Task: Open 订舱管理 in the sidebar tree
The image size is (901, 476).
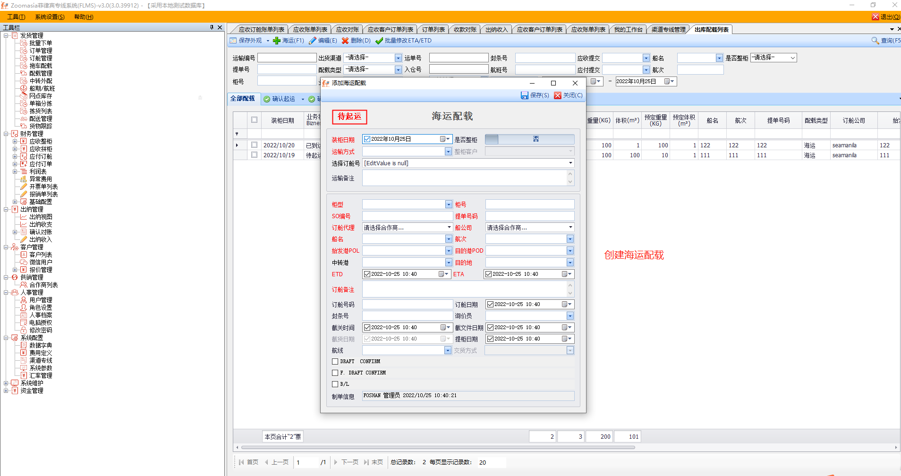Action: coord(41,58)
